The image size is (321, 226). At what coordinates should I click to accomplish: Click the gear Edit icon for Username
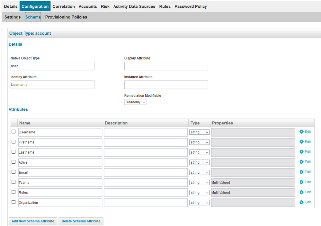pos(302,132)
